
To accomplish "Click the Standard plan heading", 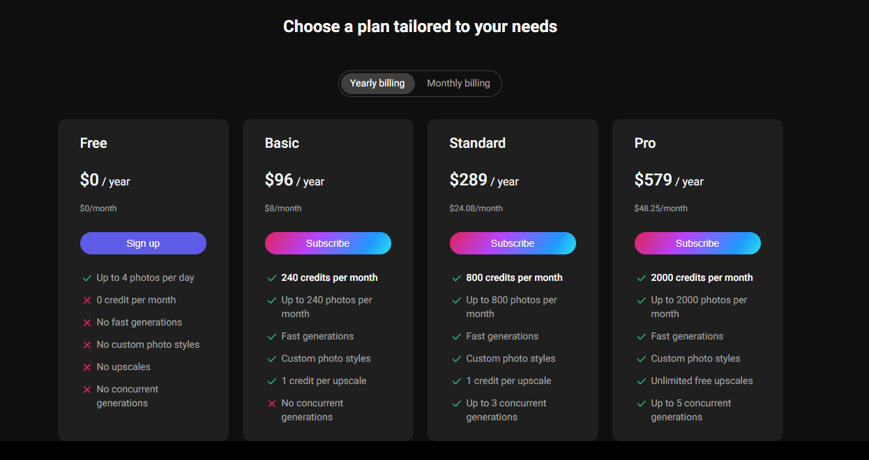I will point(478,143).
